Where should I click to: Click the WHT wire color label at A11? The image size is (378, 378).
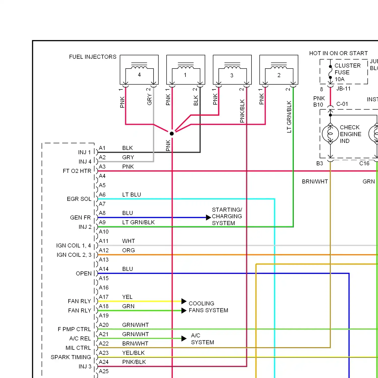(x=129, y=241)
